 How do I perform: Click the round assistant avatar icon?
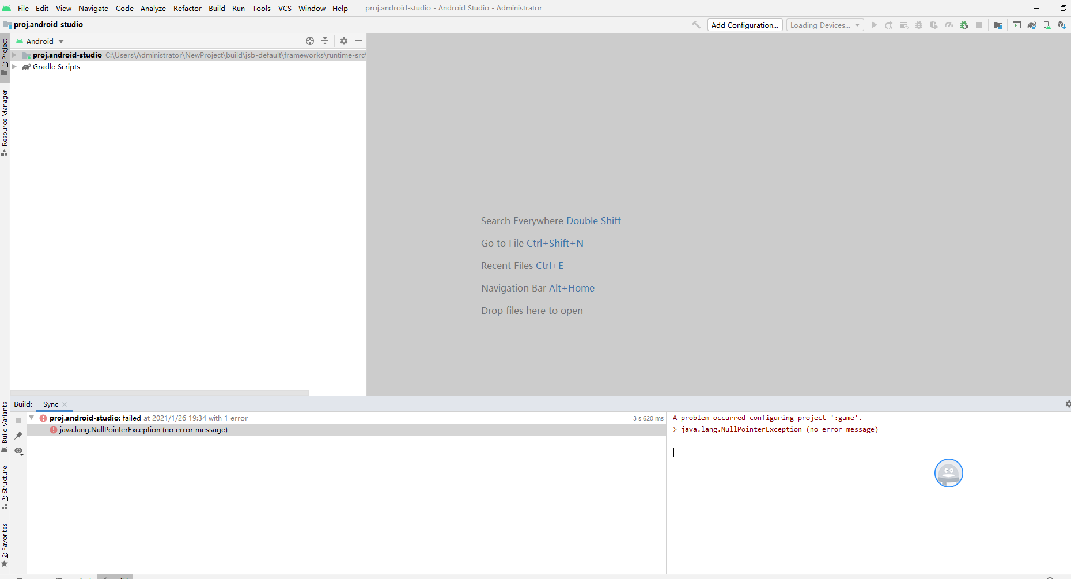click(x=948, y=473)
